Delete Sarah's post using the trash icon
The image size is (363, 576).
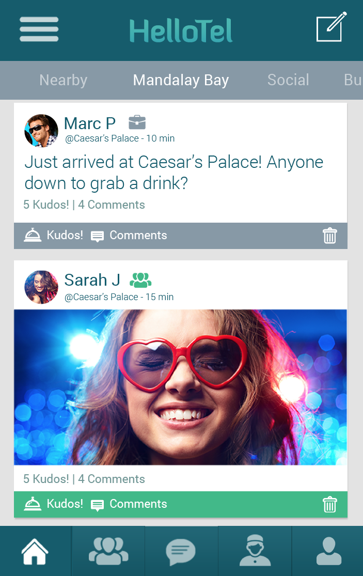(x=330, y=504)
